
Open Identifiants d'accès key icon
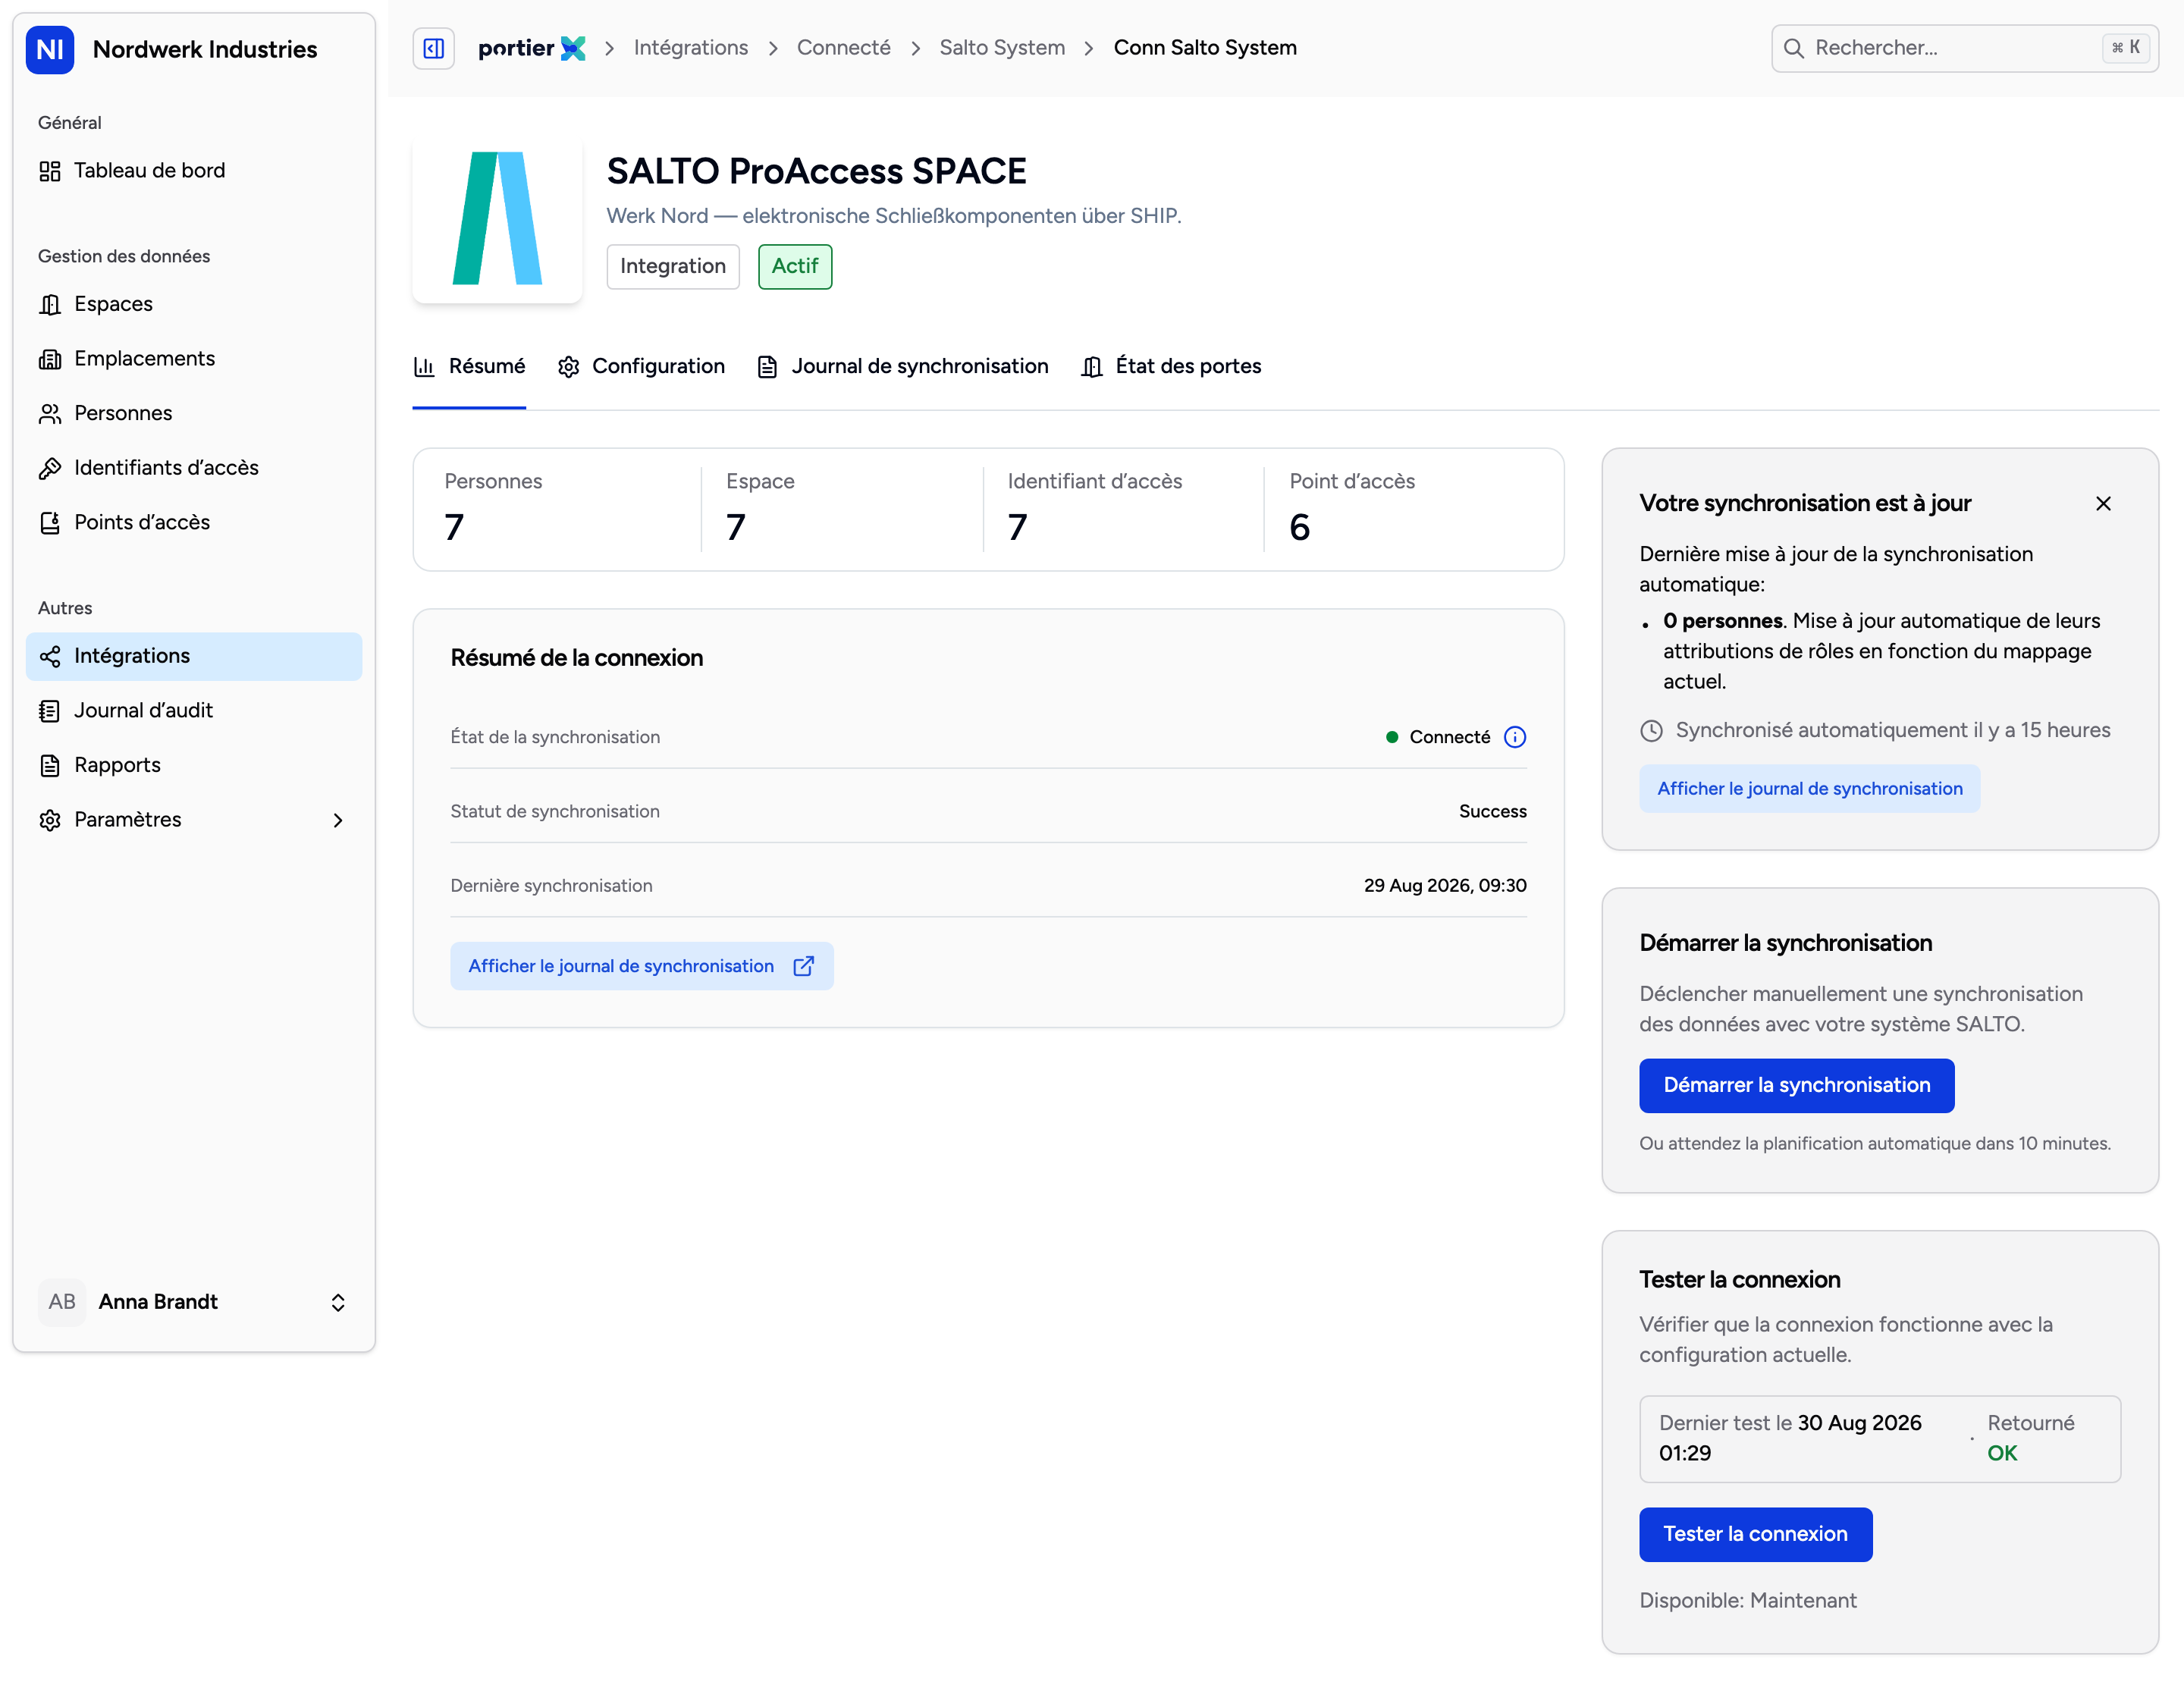(50, 468)
